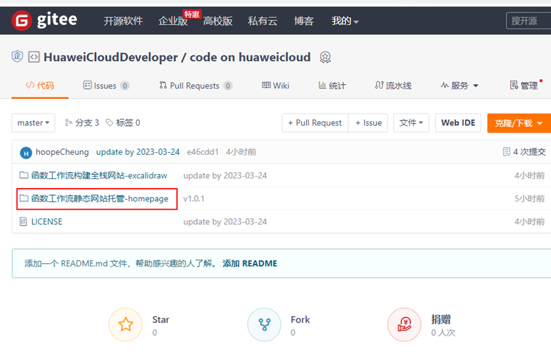View the 4 次提交 commit history

coord(529,152)
